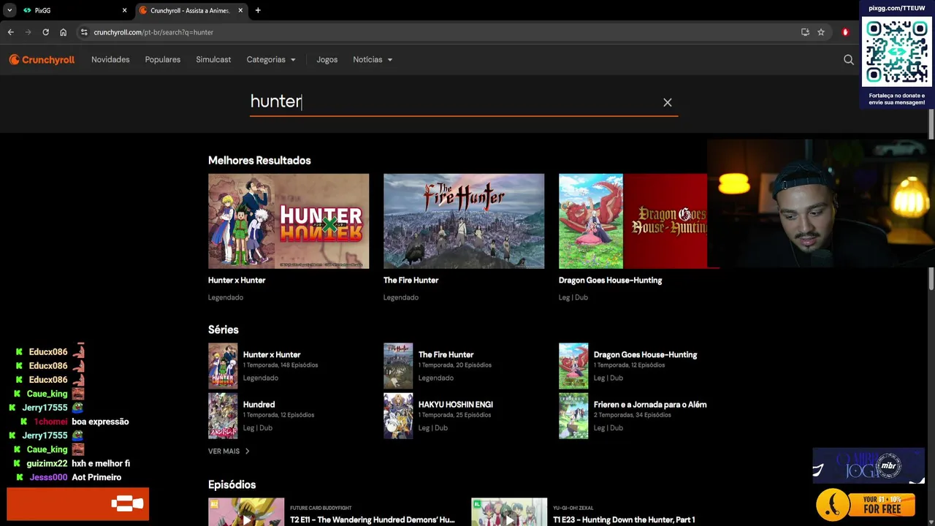Open the search magnifier icon in header
The width and height of the screenshot is (935, 526).
click(848, 60)
